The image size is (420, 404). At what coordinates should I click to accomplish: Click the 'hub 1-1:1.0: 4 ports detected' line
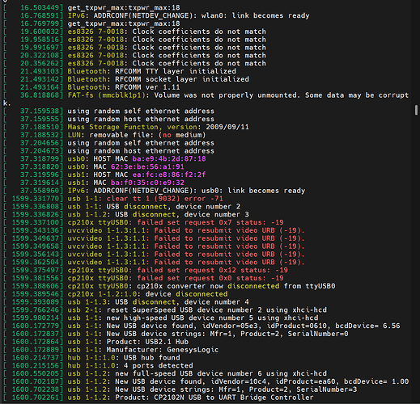click(x=130, y=365)
